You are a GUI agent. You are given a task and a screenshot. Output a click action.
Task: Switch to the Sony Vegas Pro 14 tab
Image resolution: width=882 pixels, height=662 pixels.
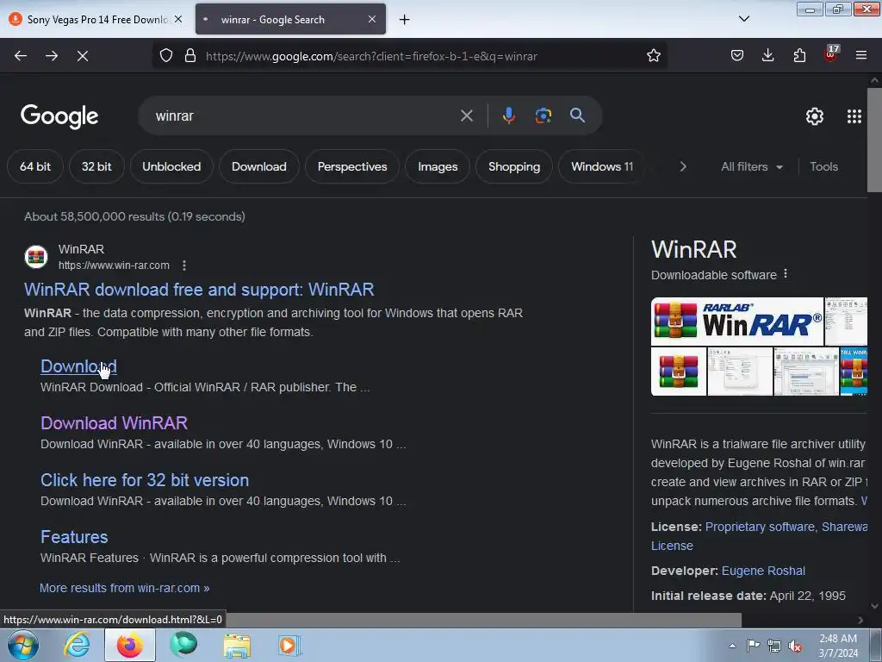click(x=96, y=20)
